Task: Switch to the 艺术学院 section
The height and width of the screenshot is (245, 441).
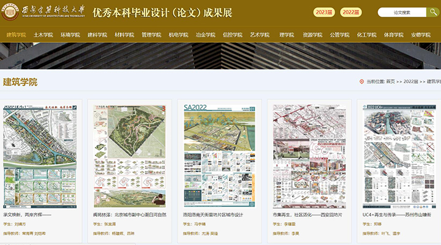Action: point(260,35)
